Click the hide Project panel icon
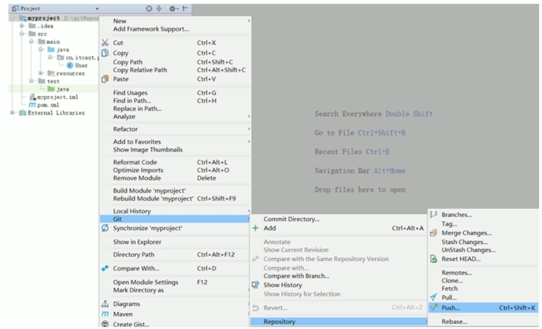Screen dimensions: 542x329 [185, 9]
